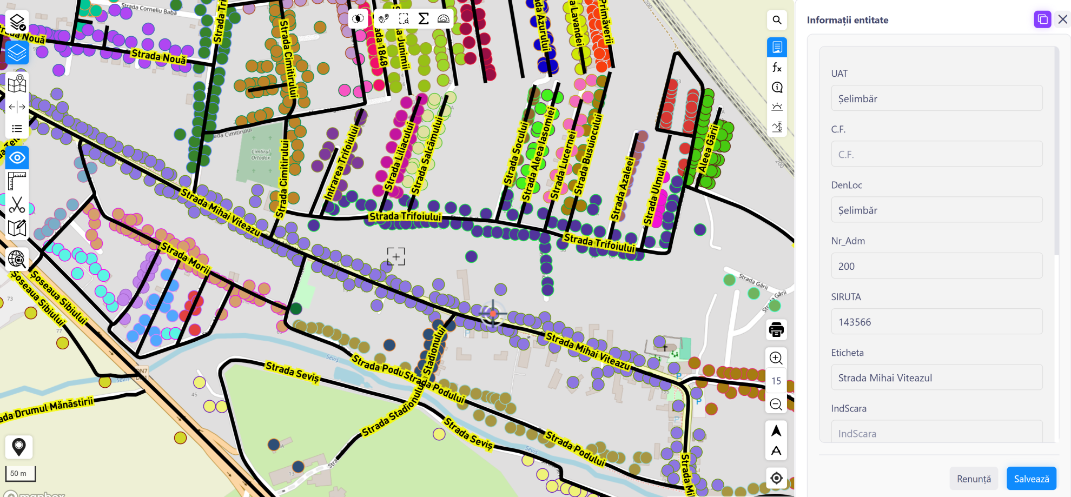Click the Sigma summation tool
This screenshot has width=1071, height=497.
pyautogui.click(x=424, y=19)
